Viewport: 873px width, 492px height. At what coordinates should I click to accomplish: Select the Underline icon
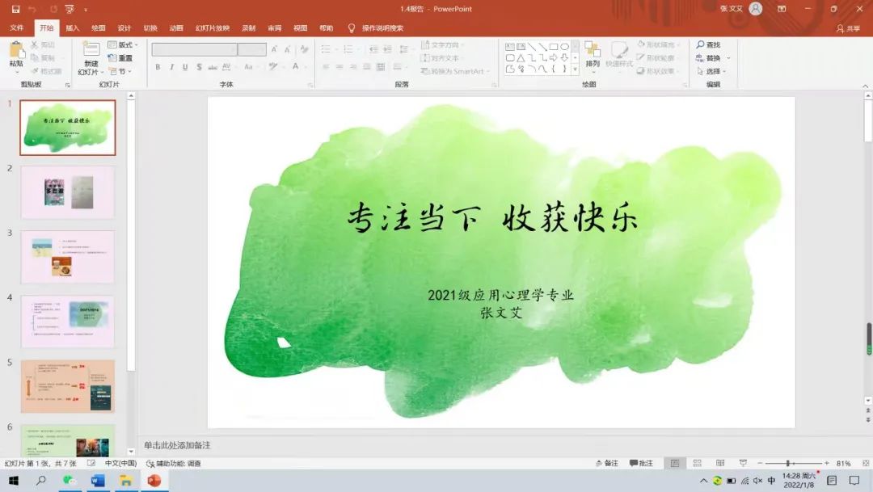(184, 66)
